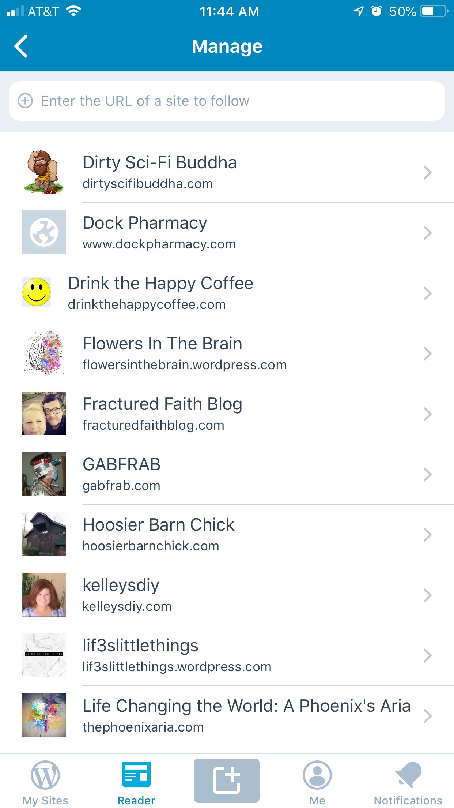Image resolution: width=454 pixels, height=808 pixels.
Task: Tap the plus icon in the URL field
Action: tap(25, 101)
